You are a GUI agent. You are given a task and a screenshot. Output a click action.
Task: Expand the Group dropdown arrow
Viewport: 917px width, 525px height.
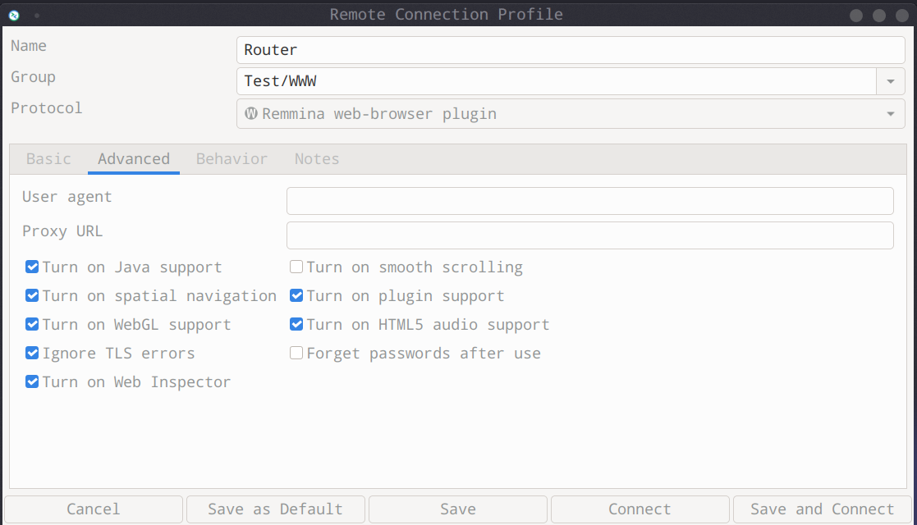(x=890, y=81)
